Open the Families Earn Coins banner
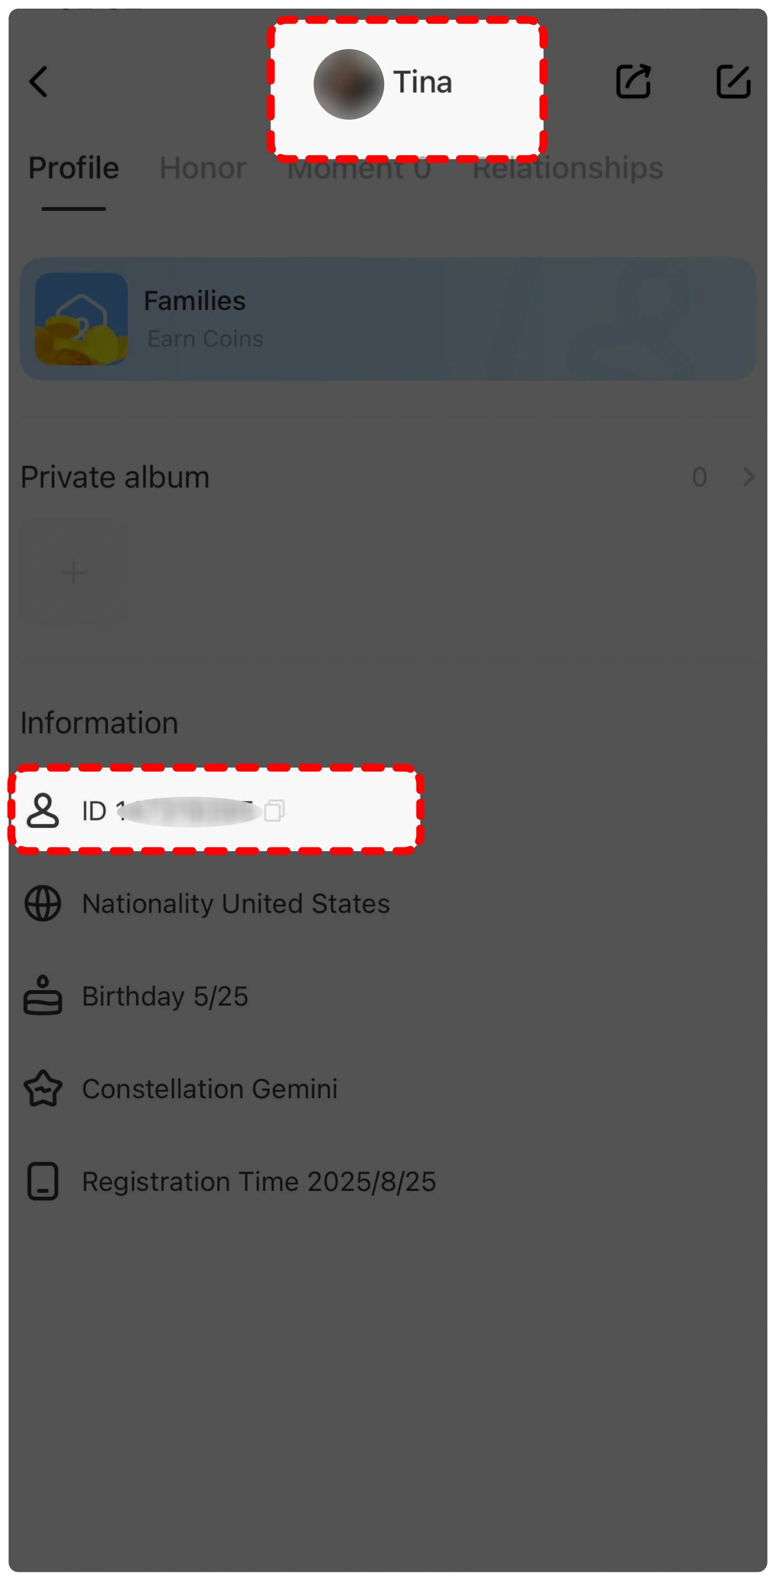776x1581 pixels. click(387, 319)
